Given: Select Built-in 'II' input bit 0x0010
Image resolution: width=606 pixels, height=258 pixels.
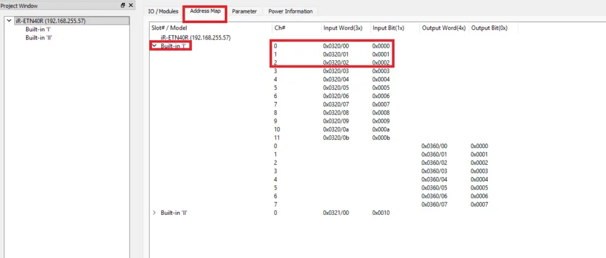Looking at the screenshot, I should (381, 213).
